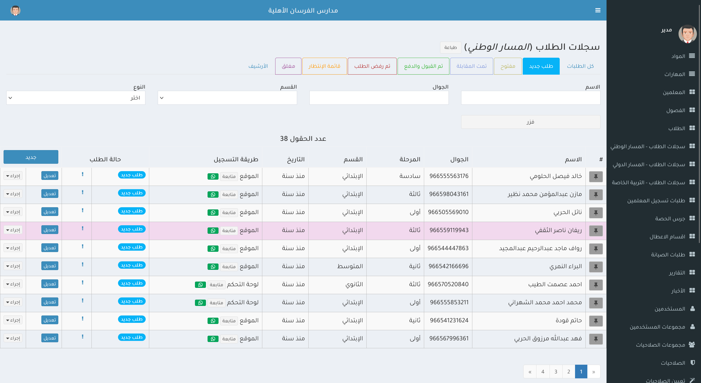Go to page 4 in pagination
Viewport: 701px width, 383px height.
pos(543,372)
